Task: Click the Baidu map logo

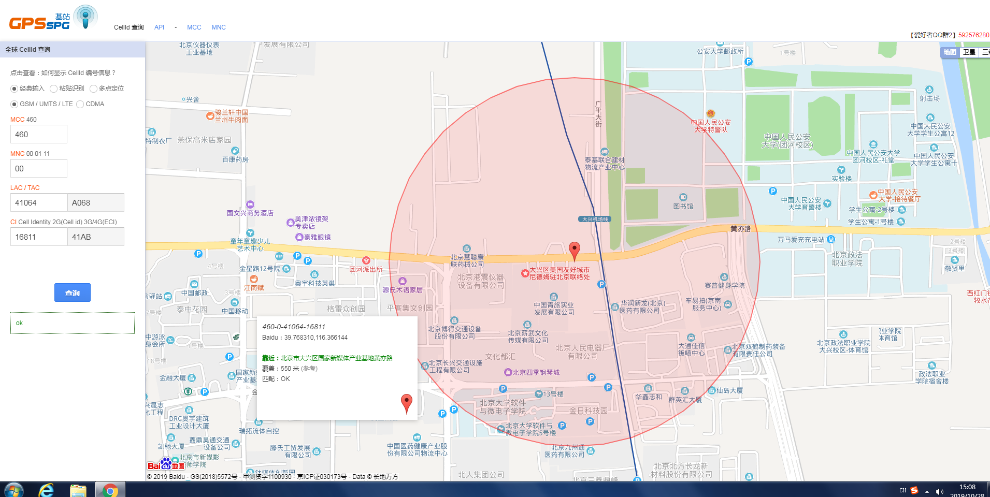Action: 166,464
